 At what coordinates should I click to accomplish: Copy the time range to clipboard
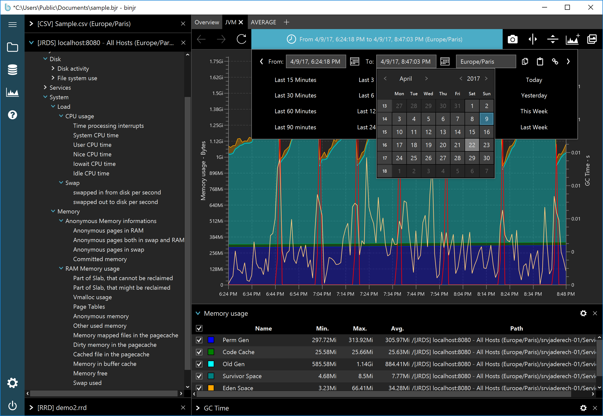tap(525, 61)
